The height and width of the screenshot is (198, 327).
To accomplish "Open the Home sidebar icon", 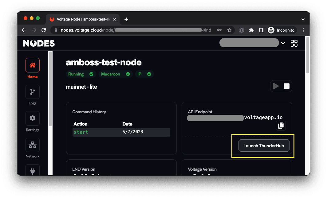I will (x=33, y=65).
